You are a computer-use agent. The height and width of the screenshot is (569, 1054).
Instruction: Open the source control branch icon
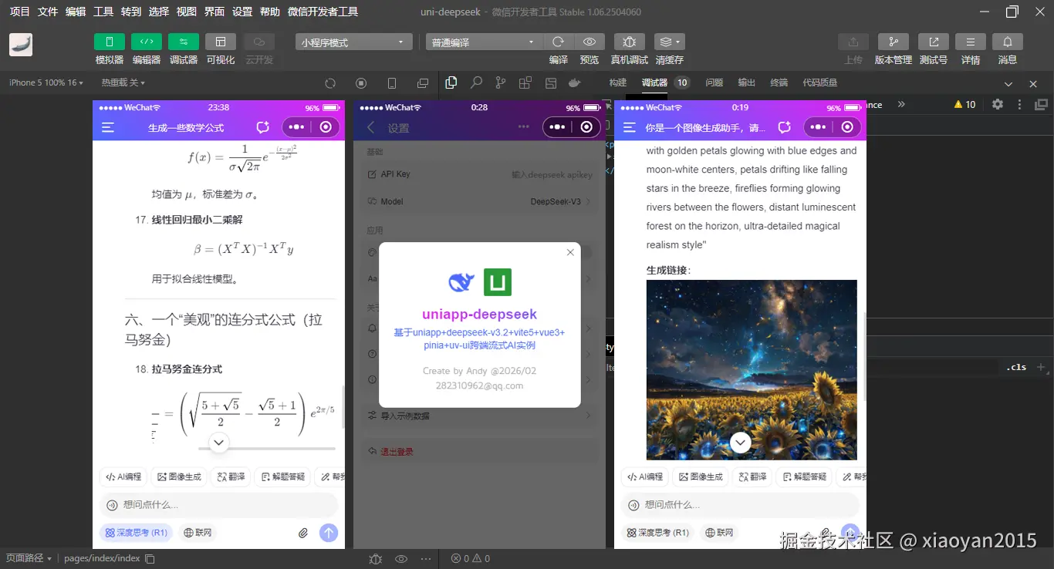(x=501, y=82)
